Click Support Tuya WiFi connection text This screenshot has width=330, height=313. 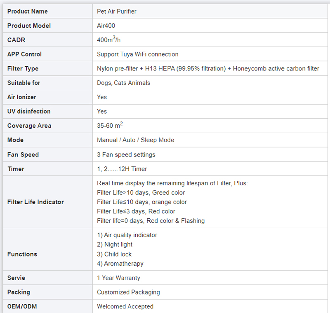click(137, 54)
